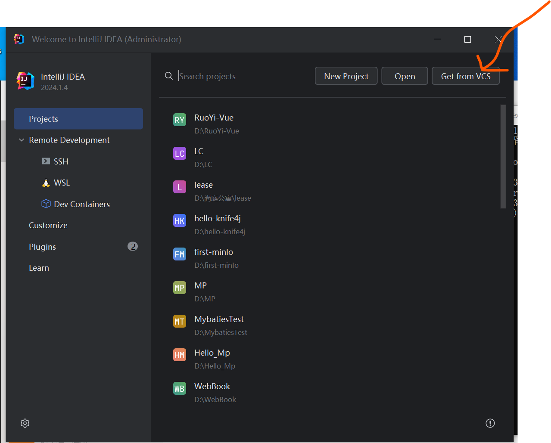The height and width of the screenshot is (443, 551).
Task: Click the path D:\RuoYi-Vue
Action: pos(217,131)
